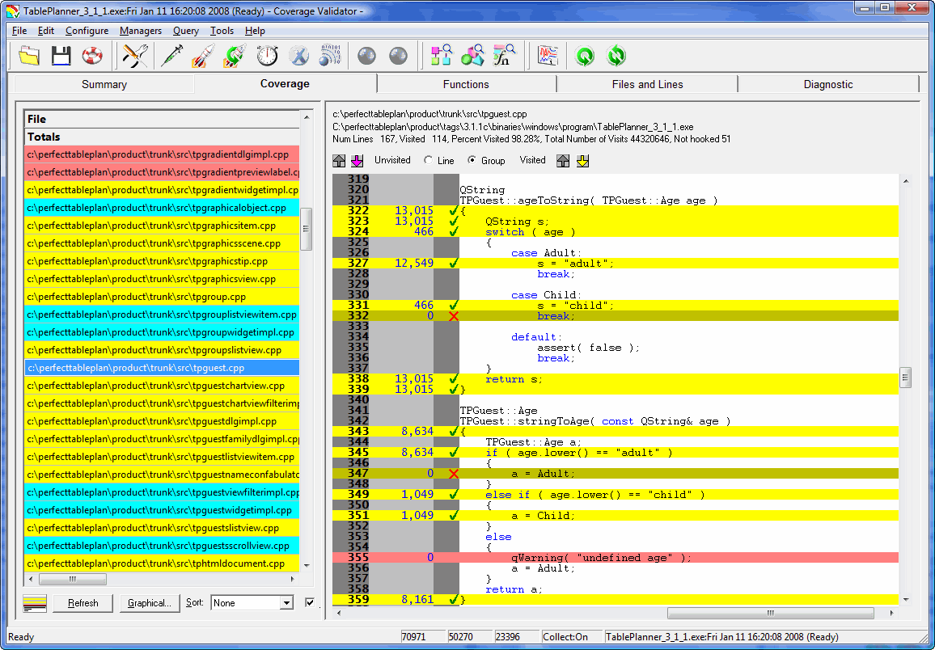Click the stopwatch icon in the toolbar
This screenshot has height=650, width=935.
pyautogui.click(x=267, y=56)
